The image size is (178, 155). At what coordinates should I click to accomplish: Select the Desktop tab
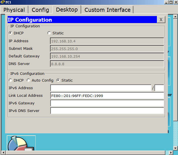[67, 10]
